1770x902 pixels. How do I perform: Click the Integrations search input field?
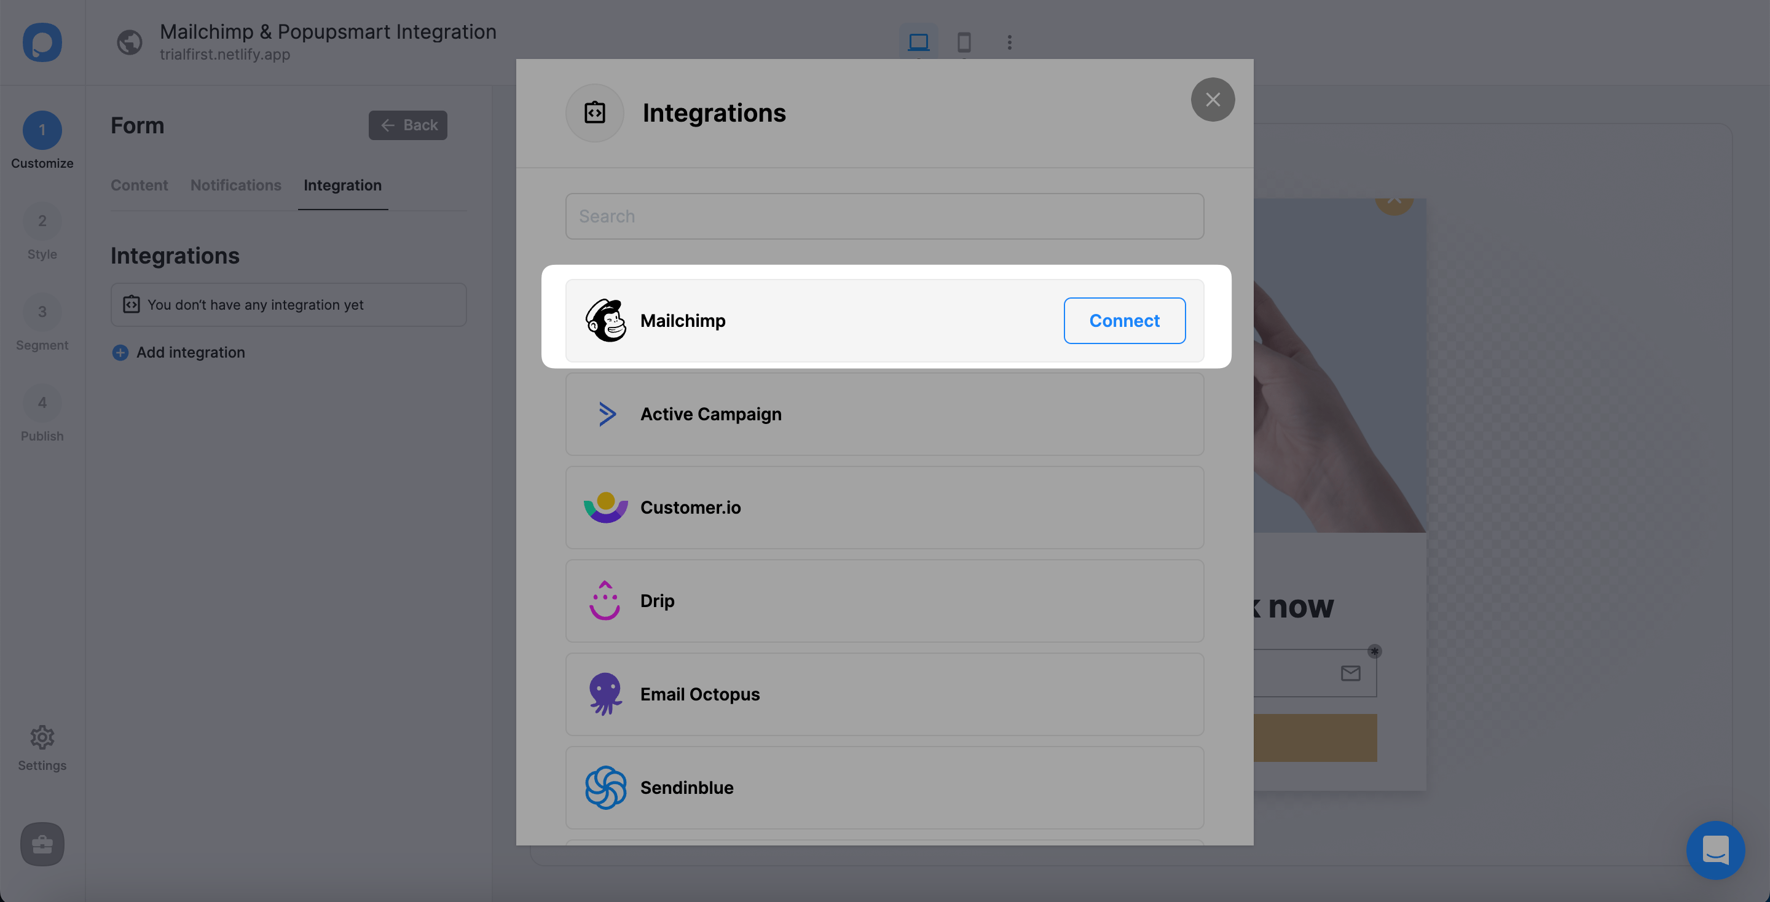[x=884, y=216]
